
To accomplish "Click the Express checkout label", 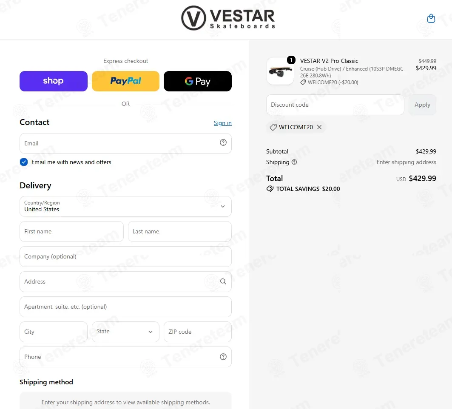I will click(x=125, y=61).
